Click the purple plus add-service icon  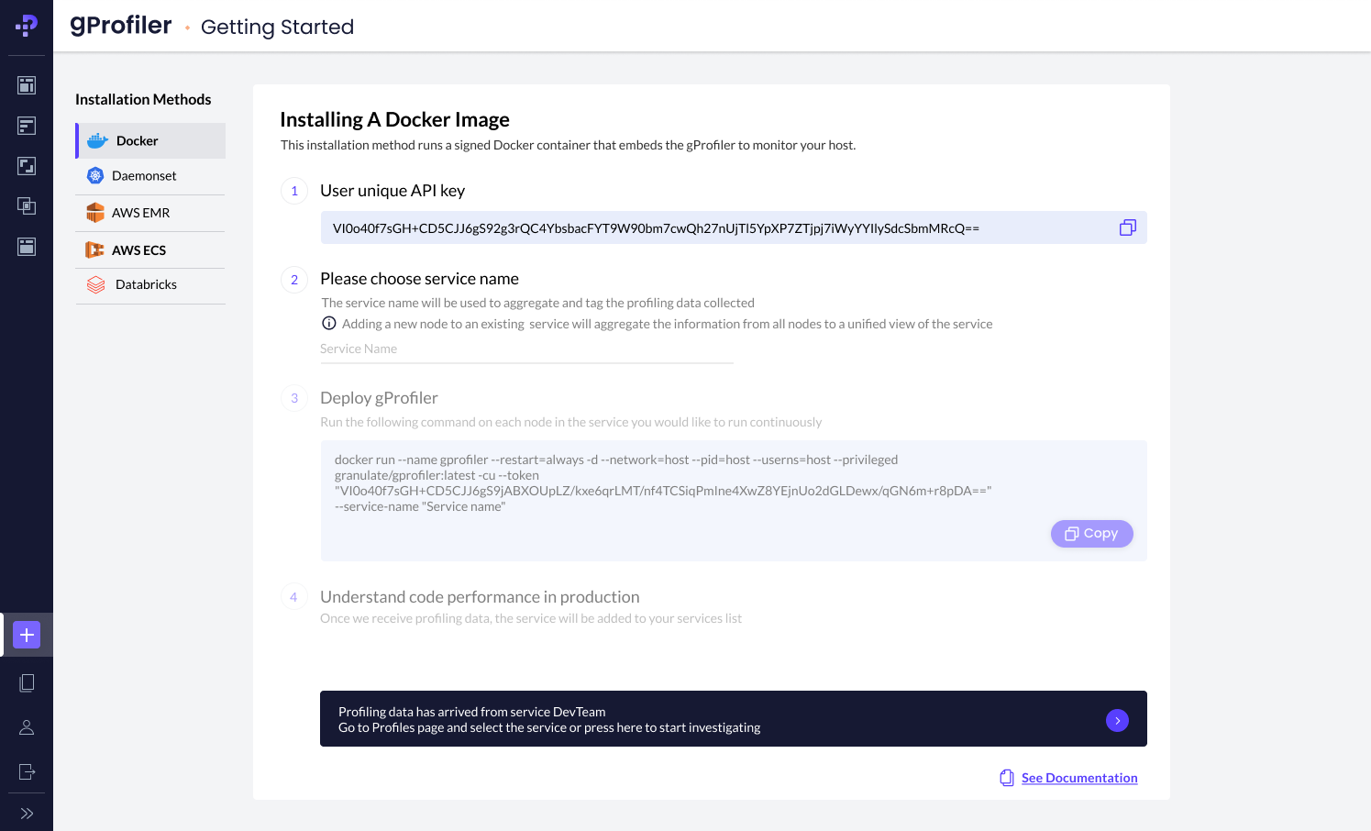27,635
